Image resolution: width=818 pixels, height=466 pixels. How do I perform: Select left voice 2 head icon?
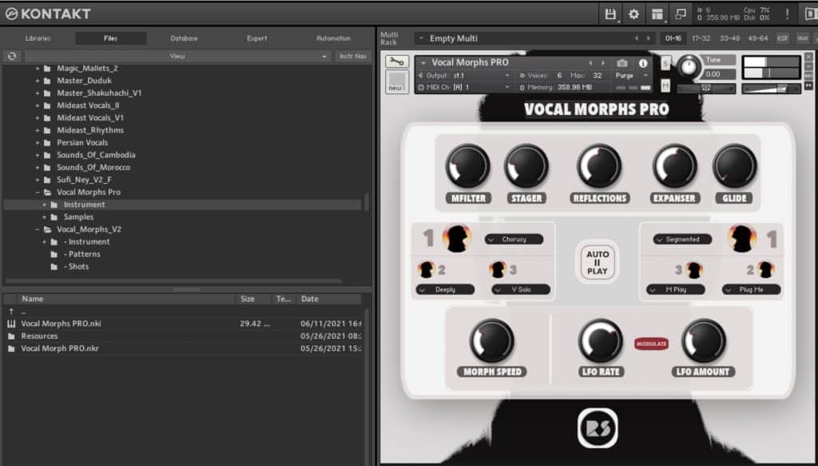coord(427,269)
